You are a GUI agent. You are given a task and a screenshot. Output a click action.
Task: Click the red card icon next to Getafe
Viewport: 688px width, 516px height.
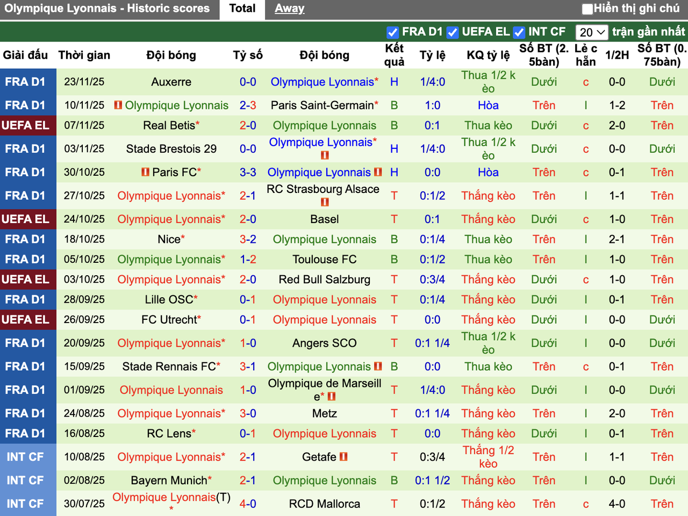coord(343,457)
